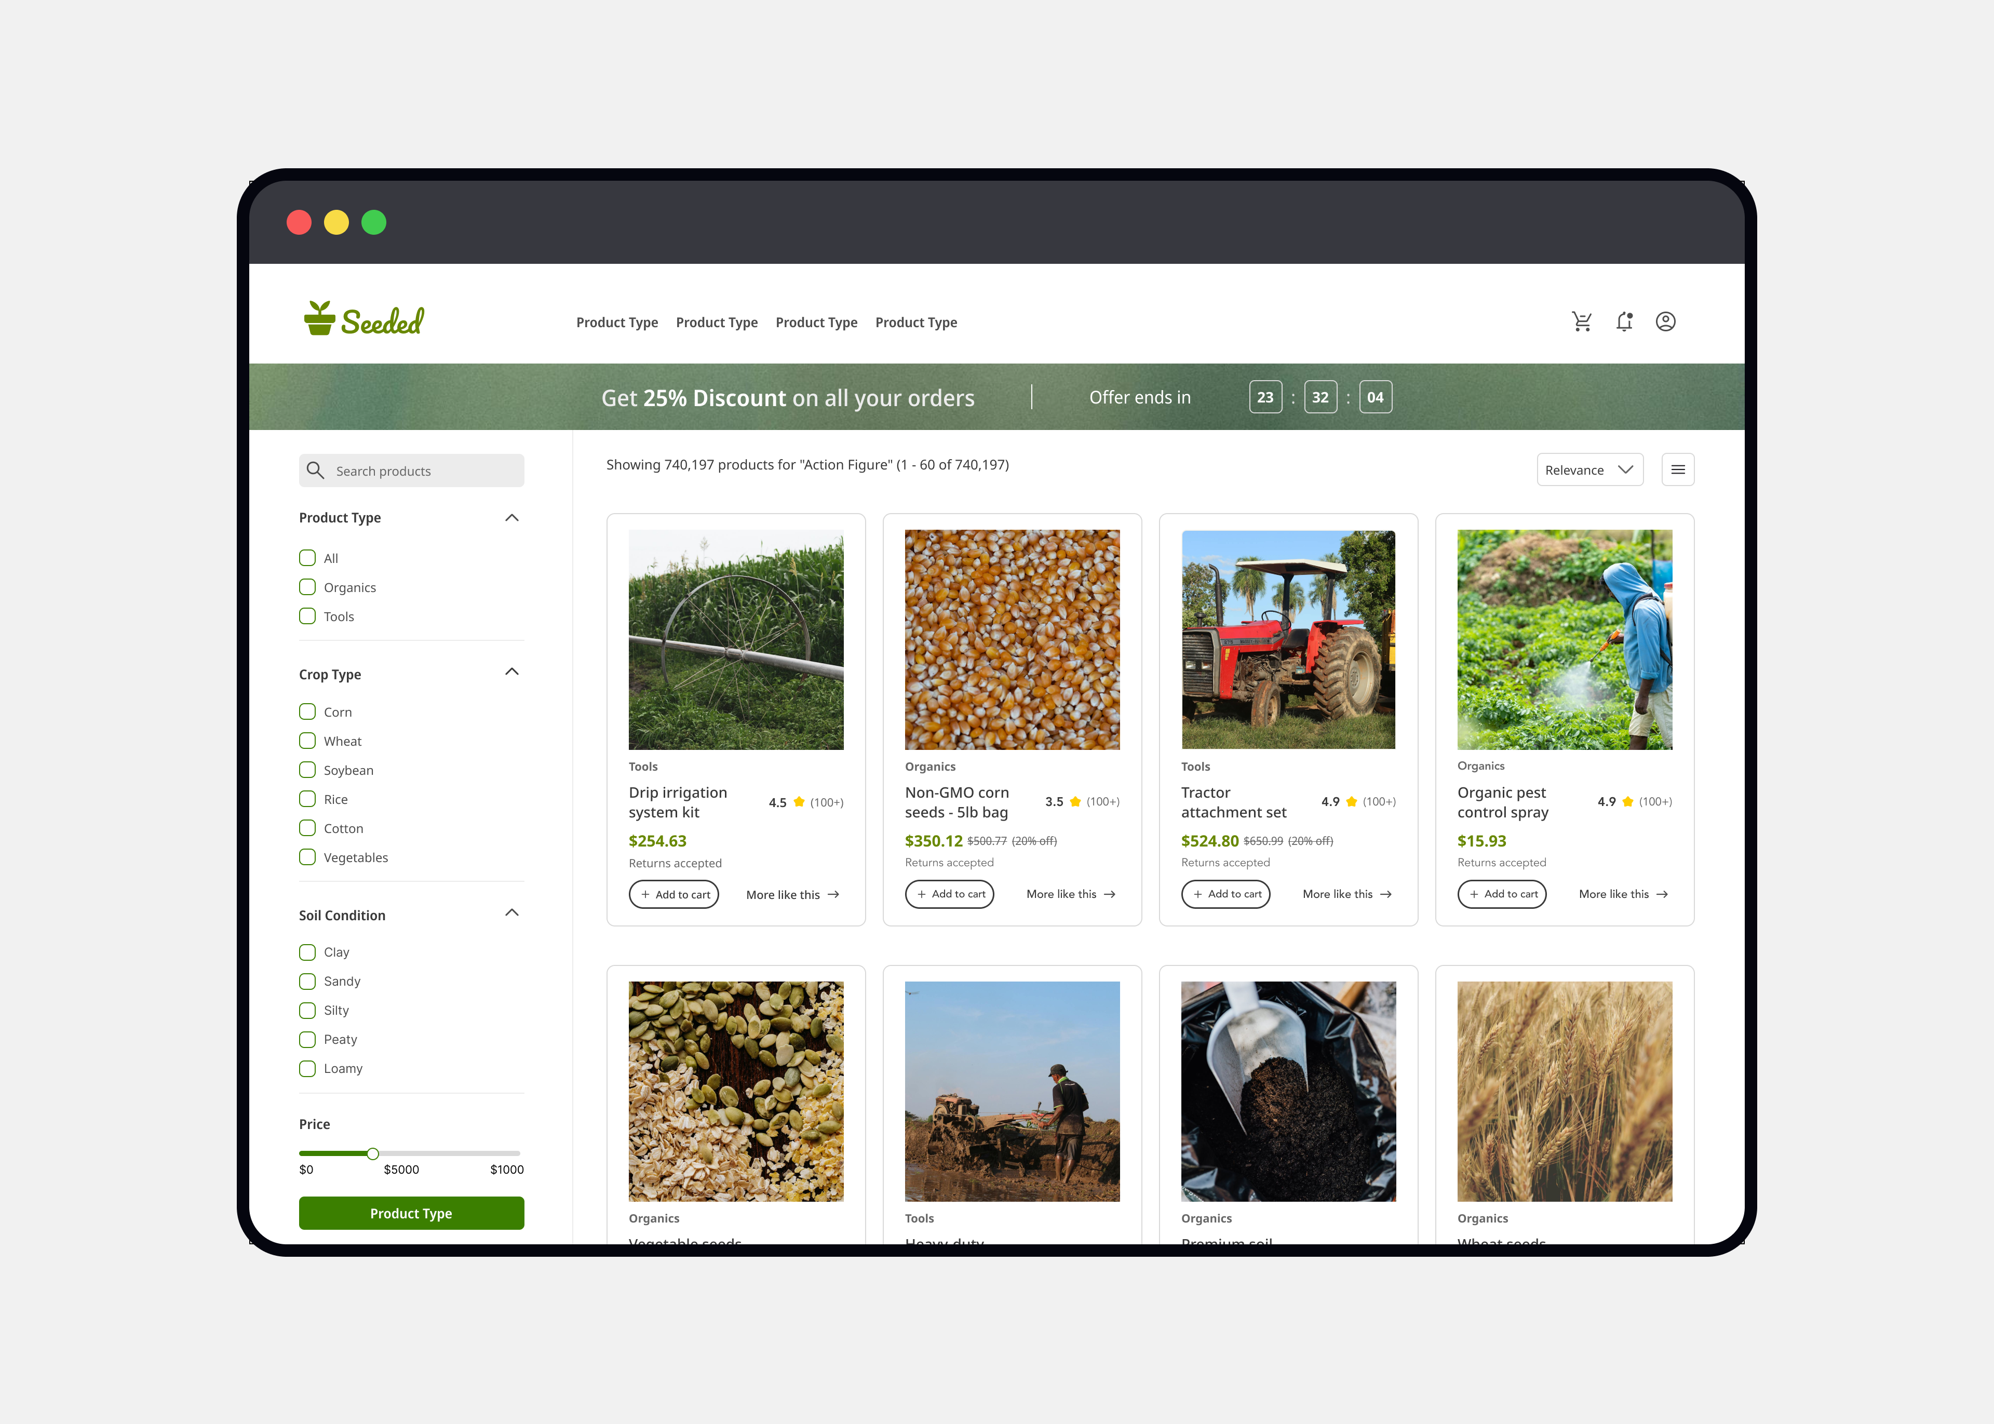
Task: Check the All product type box
Action: (x=307, y=558)
